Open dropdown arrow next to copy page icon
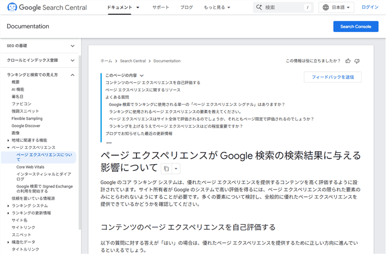The width and height of the screenshot is (386, 254). [176, 169]
